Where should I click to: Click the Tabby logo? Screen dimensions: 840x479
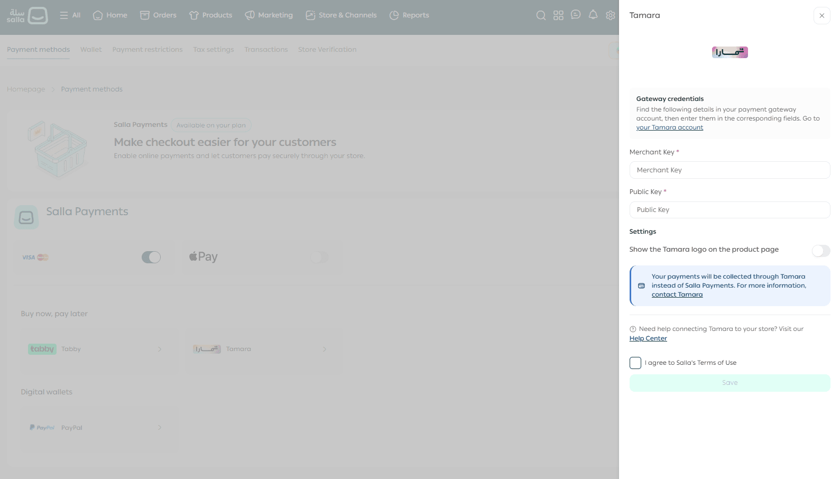pyautogui.click(x=42, y=349)
